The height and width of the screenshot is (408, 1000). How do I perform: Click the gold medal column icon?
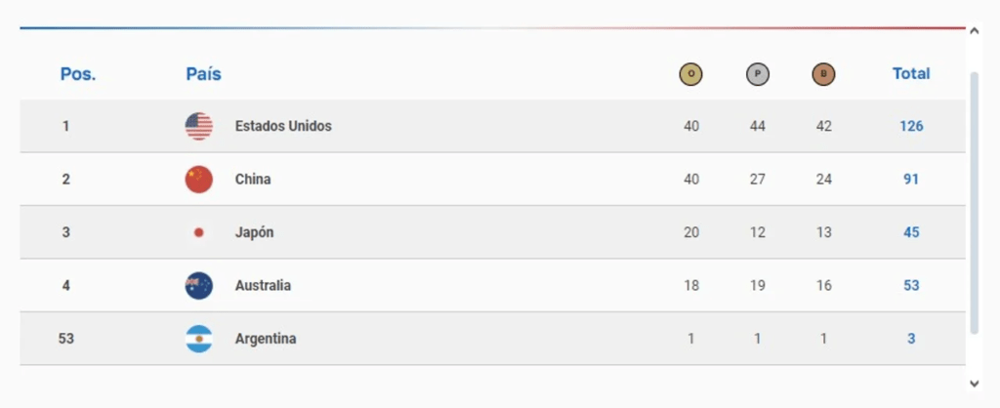(x=691, y=74)
